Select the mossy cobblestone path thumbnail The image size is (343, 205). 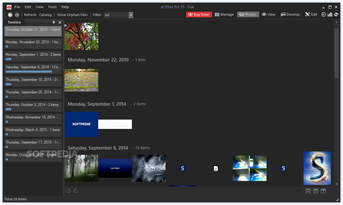(81, 80)
